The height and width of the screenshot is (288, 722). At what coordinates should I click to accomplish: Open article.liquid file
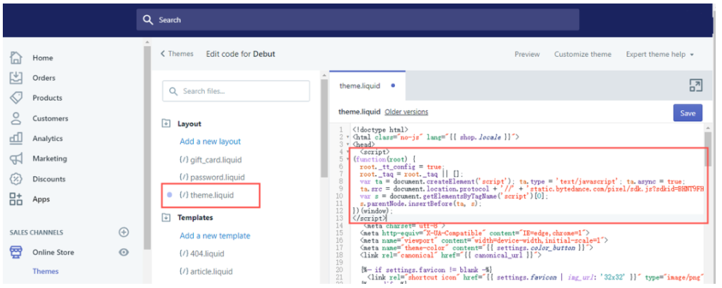click(x=206, y=271)
